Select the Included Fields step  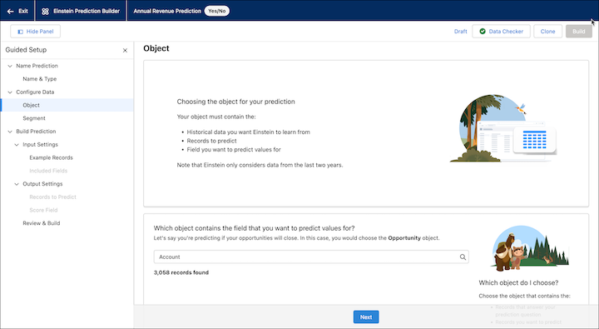coord(48,171)
